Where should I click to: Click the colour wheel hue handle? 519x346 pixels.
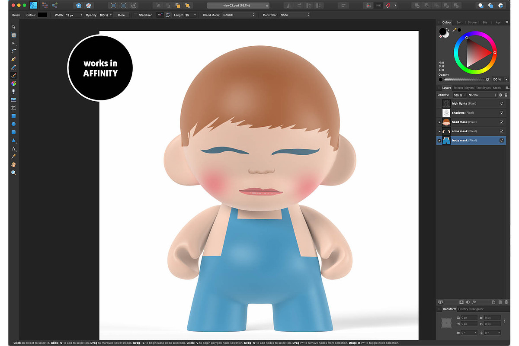pyautogui.click(x=495, y=52)
